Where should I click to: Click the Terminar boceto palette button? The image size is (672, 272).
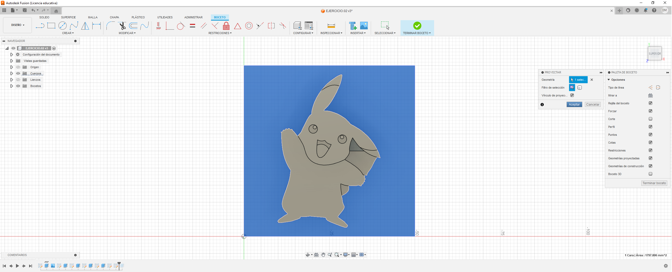(654, 183)
